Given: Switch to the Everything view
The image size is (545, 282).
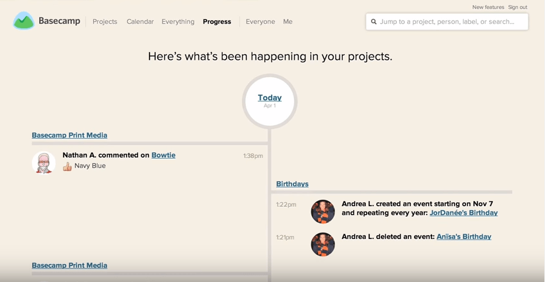Looking at the screenshot, I should (178, 22).
